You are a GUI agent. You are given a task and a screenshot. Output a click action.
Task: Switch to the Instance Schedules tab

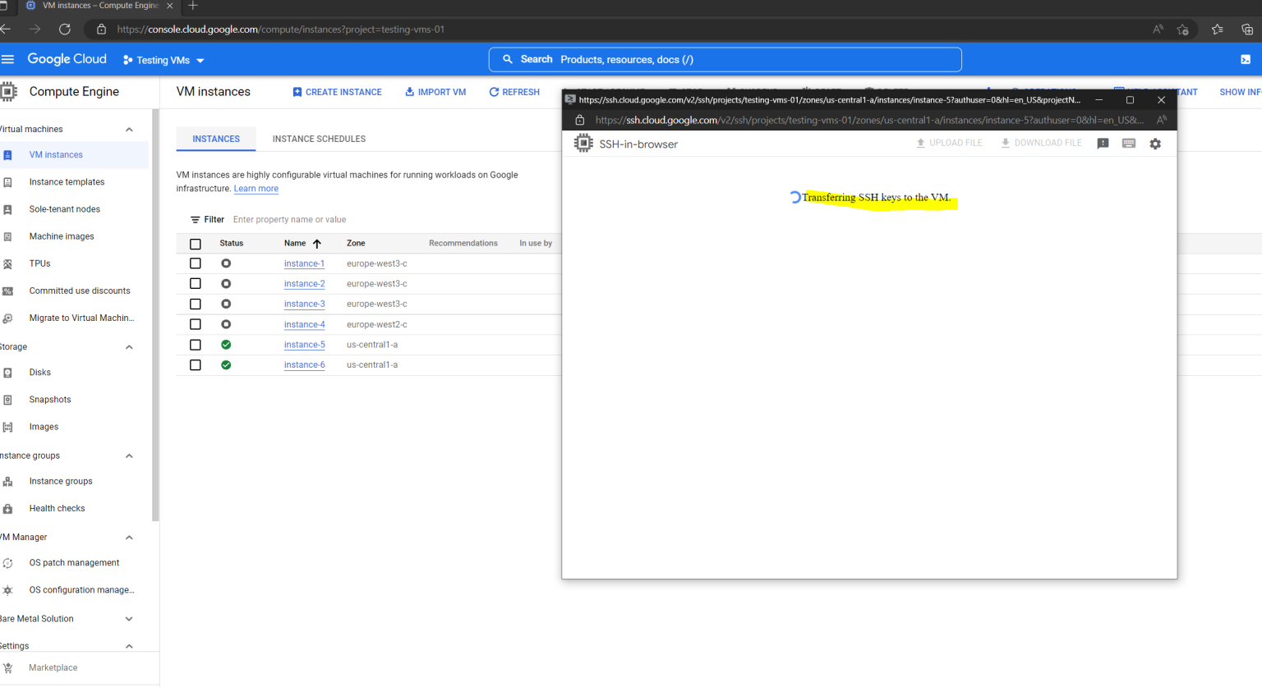tap(319, 139)
